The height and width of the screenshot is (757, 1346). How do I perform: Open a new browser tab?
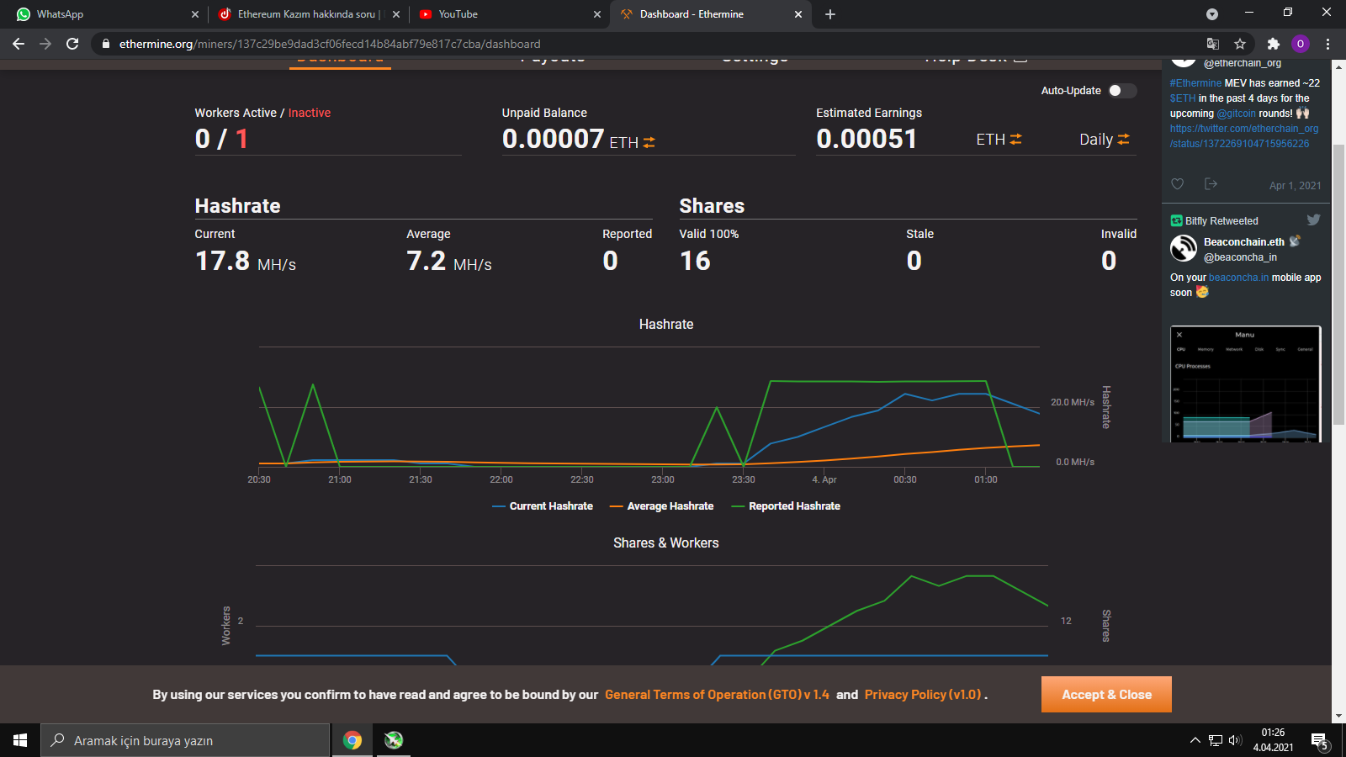(830, 14)
